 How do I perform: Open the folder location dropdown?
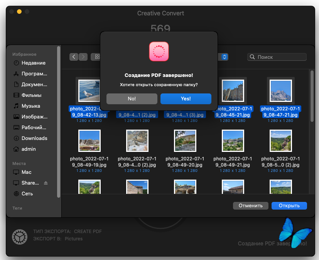click(224, 57)
